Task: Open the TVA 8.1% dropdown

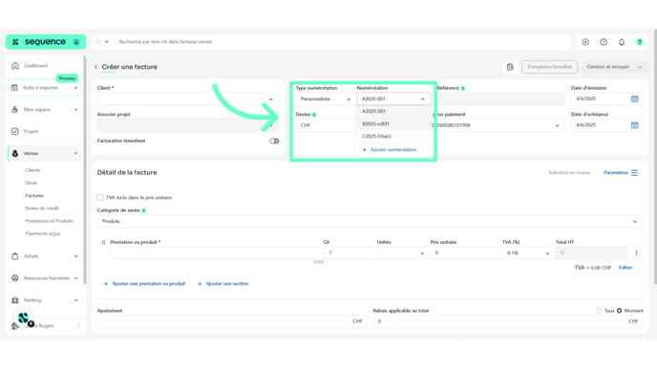Action: click(x=529, y=253)
